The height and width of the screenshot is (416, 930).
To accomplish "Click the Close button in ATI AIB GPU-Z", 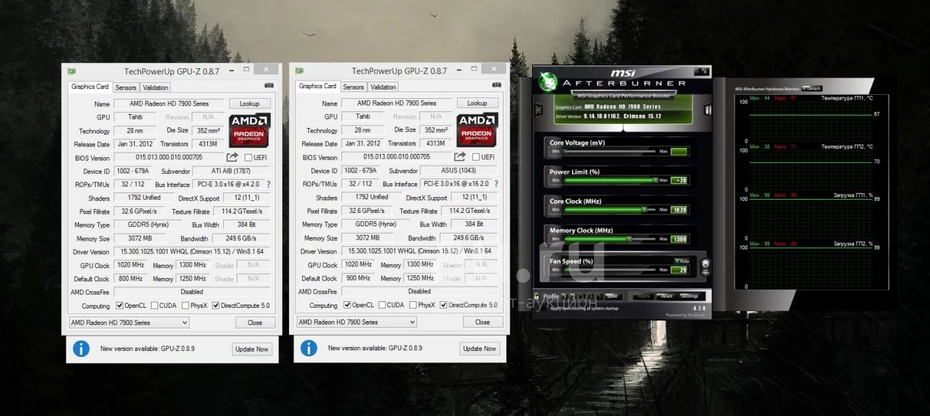I will 255,323.
